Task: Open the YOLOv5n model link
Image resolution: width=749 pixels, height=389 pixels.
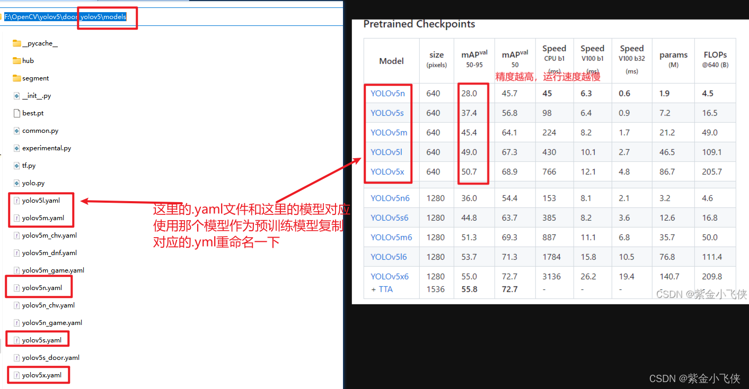Action: (387, 93)
